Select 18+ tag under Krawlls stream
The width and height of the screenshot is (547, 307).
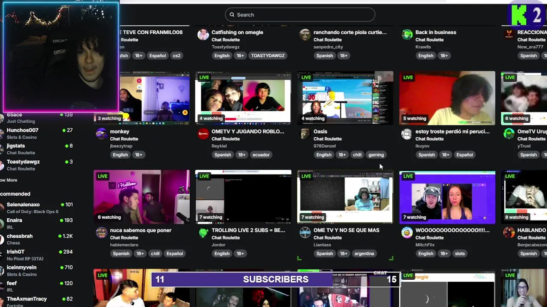(x=444, y=55)
